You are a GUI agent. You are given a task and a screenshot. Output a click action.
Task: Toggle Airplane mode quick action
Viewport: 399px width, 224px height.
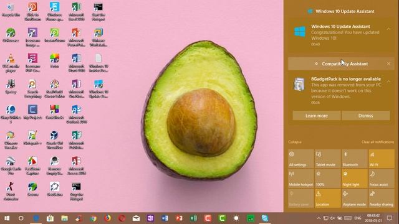(x=355, y=198)
